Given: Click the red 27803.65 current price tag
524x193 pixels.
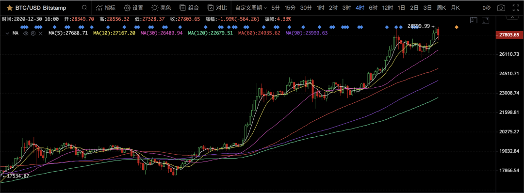Looking at the screenshot, I should pos(509,35).
